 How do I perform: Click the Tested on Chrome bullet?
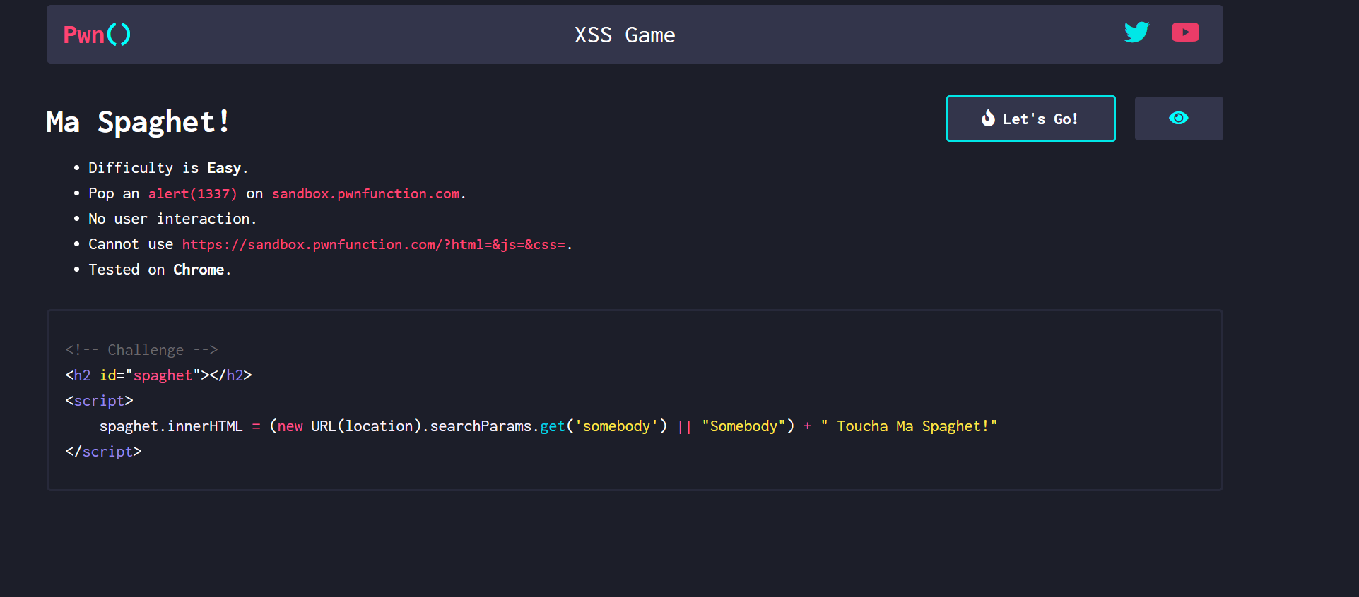(160, 270)
